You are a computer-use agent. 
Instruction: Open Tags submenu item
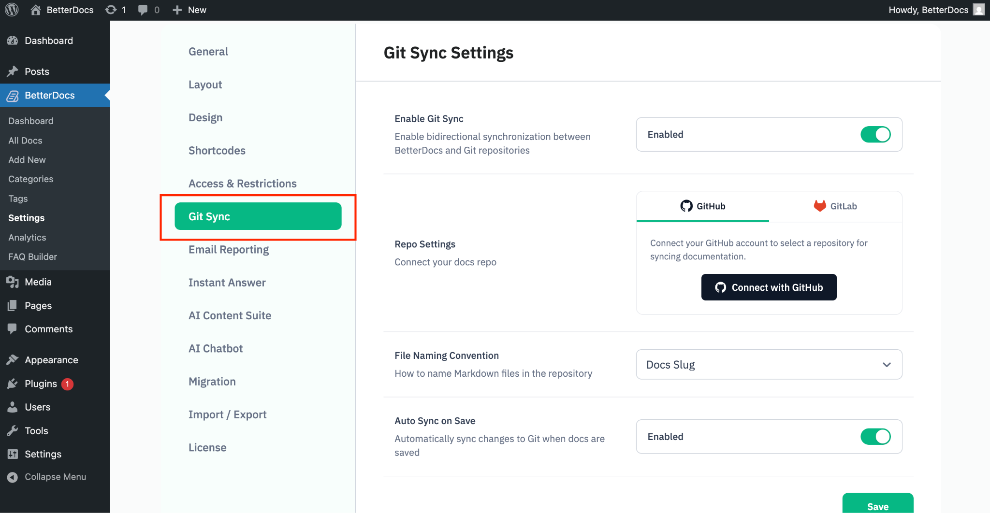click(x=18, y=199)
